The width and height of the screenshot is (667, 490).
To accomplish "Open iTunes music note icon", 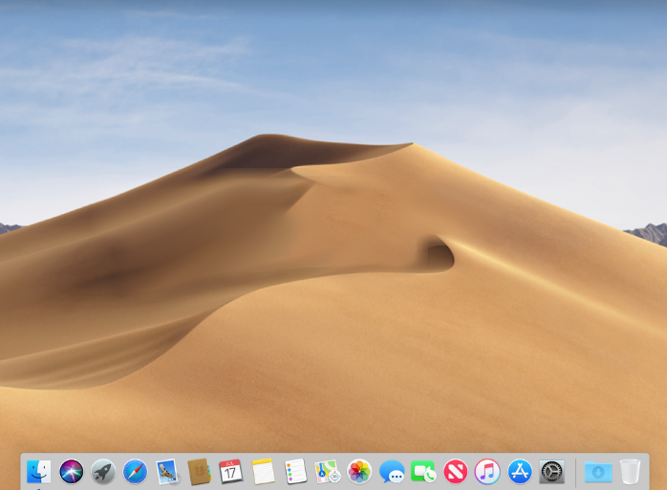I will point(487,471).
